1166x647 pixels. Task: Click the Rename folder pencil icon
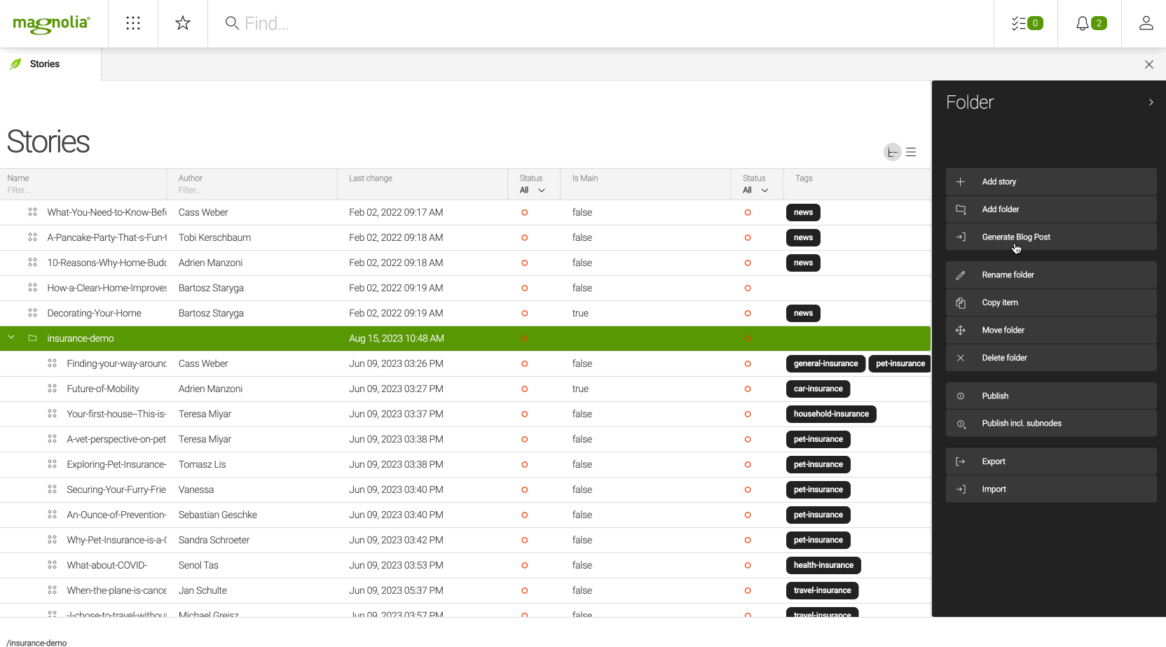point(961,275)
